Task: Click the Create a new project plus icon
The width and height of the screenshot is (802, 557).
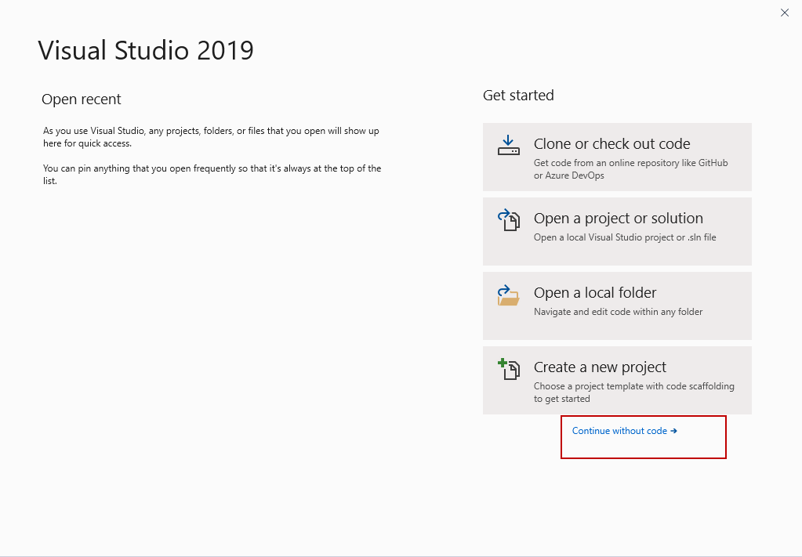Action: click(x=508, y=368)
